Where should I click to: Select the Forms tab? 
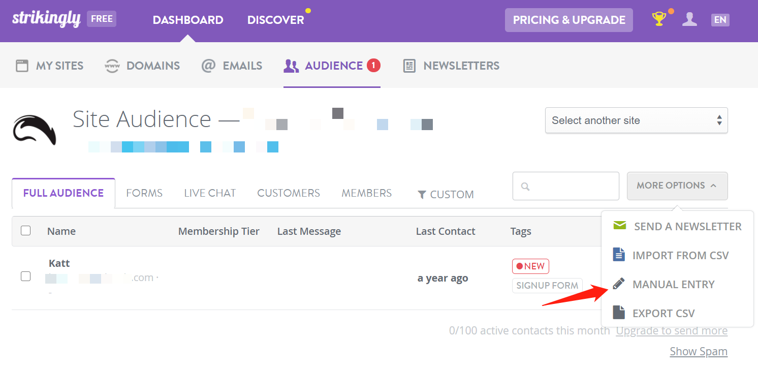coord(144,193)
